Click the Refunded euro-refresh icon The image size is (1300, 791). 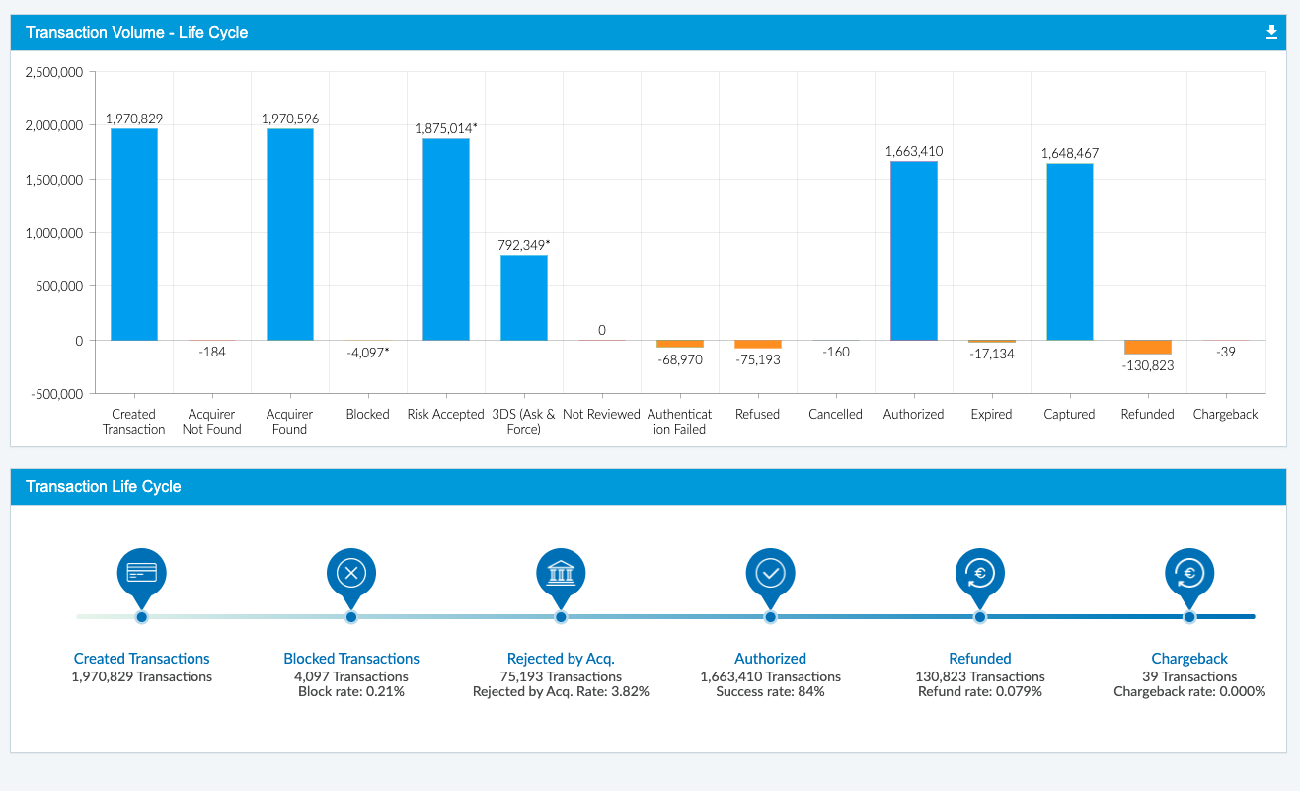coord(980,571)
